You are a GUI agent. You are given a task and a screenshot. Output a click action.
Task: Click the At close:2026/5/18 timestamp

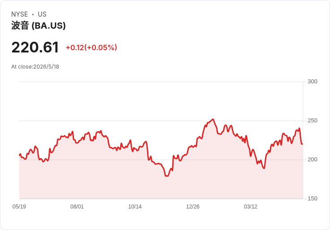35,67
